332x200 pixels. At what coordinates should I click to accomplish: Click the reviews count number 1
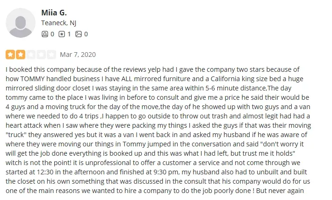(69, 34)
